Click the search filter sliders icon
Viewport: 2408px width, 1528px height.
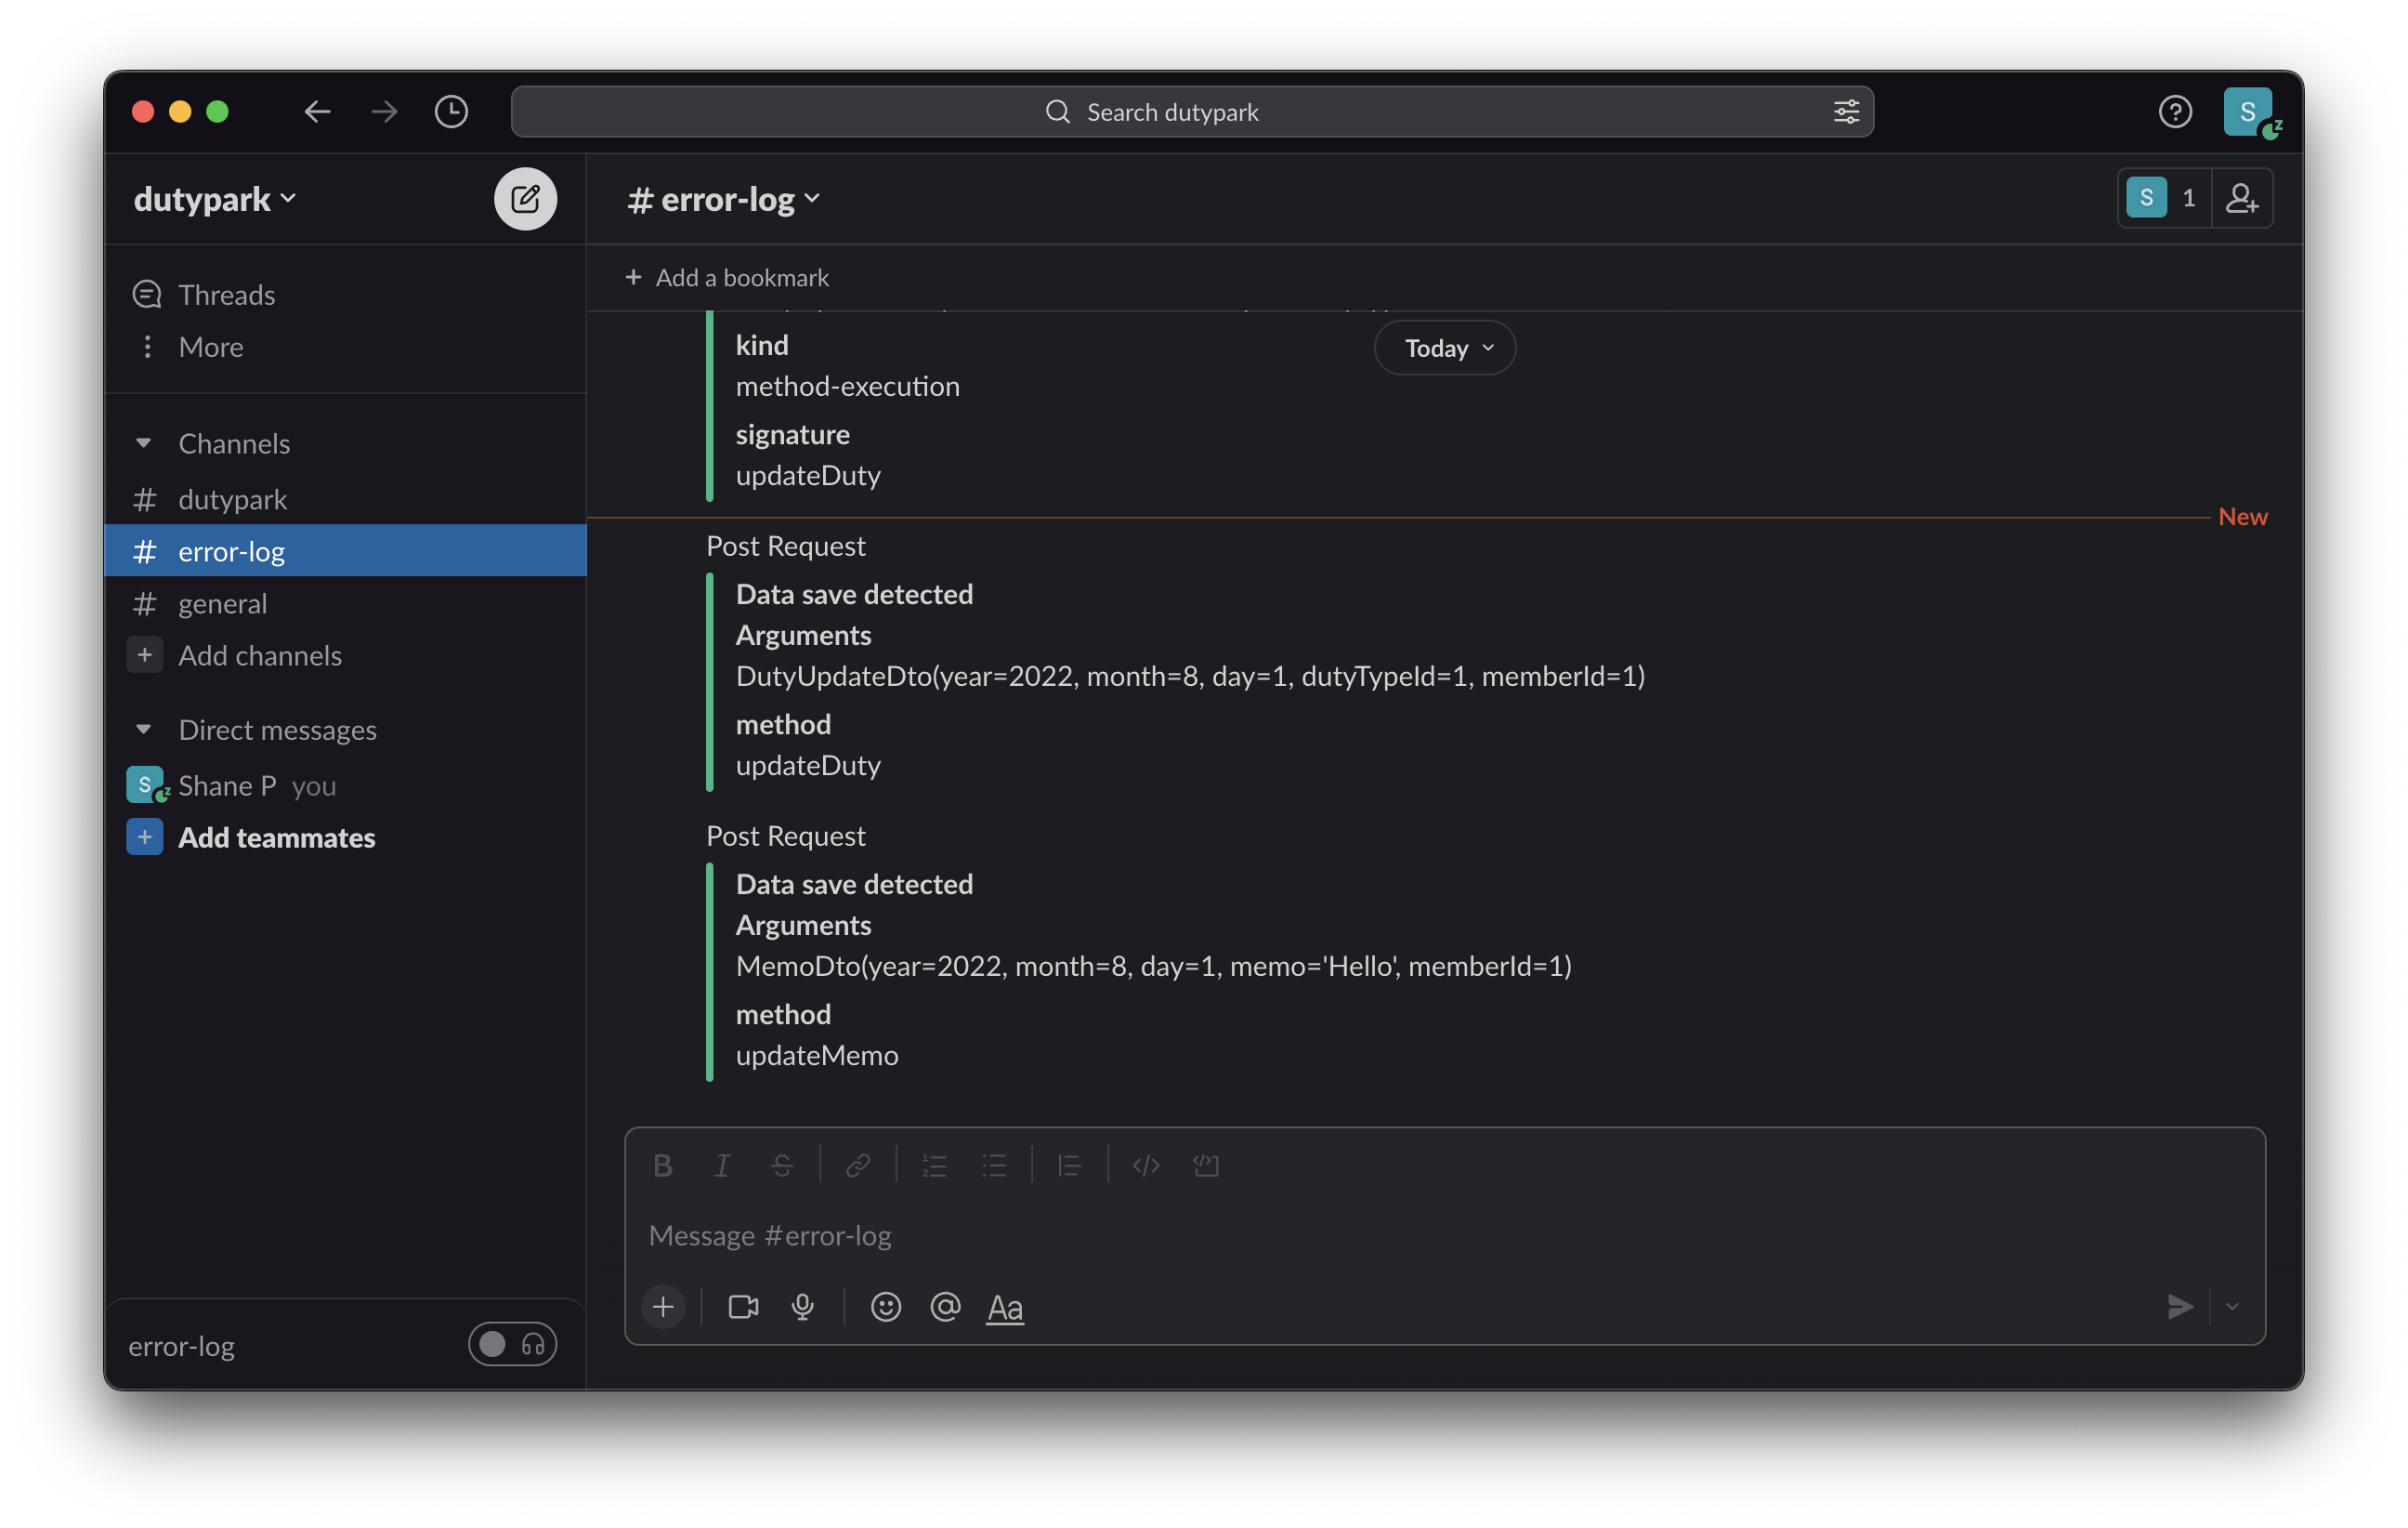coord(1846,112)
